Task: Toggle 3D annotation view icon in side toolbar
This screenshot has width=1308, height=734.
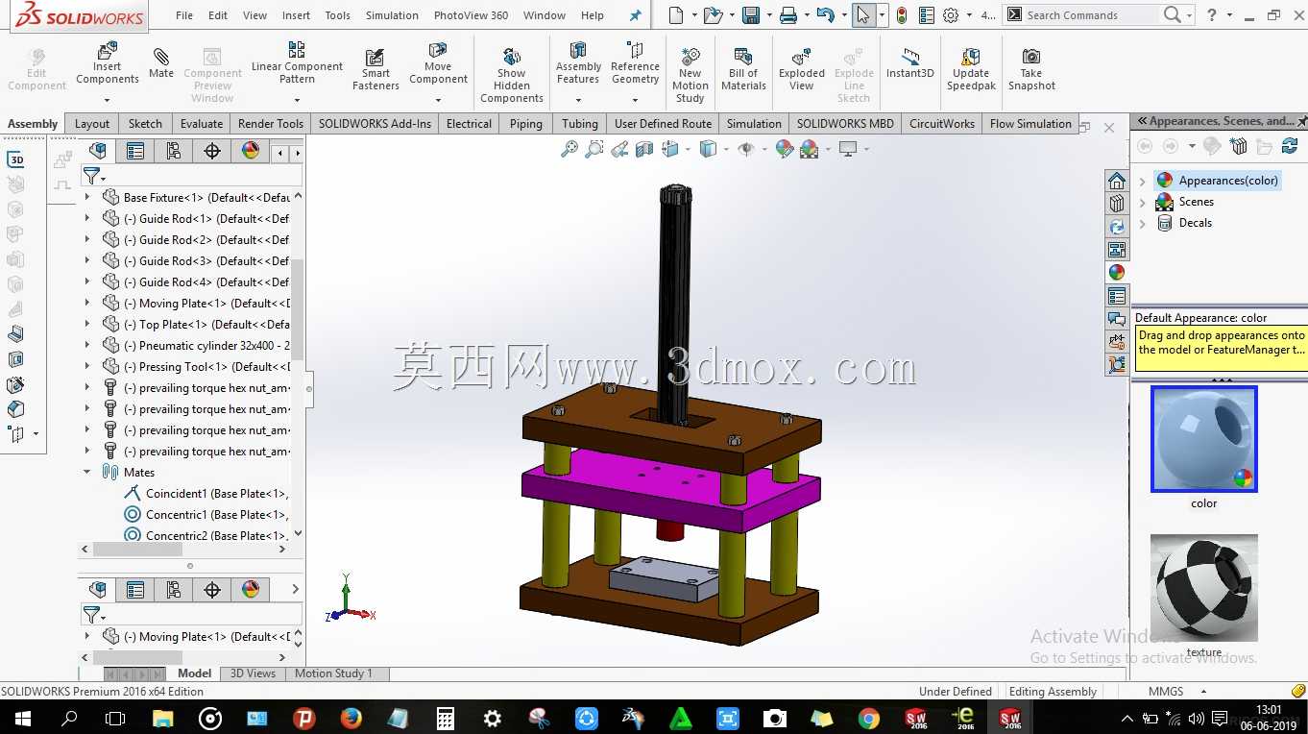Action: 16,159
